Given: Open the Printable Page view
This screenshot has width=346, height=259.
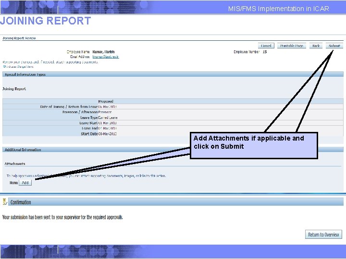Looking at the screenshot, I should tap(292, 46).
